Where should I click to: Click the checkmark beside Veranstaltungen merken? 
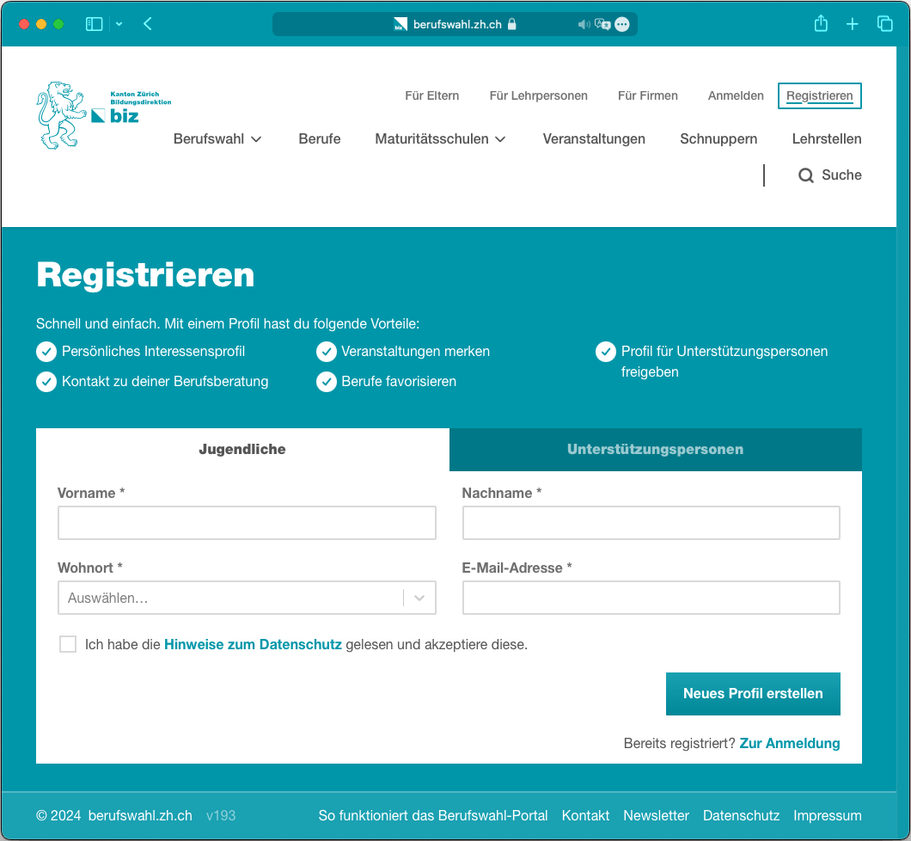point(326,352)
